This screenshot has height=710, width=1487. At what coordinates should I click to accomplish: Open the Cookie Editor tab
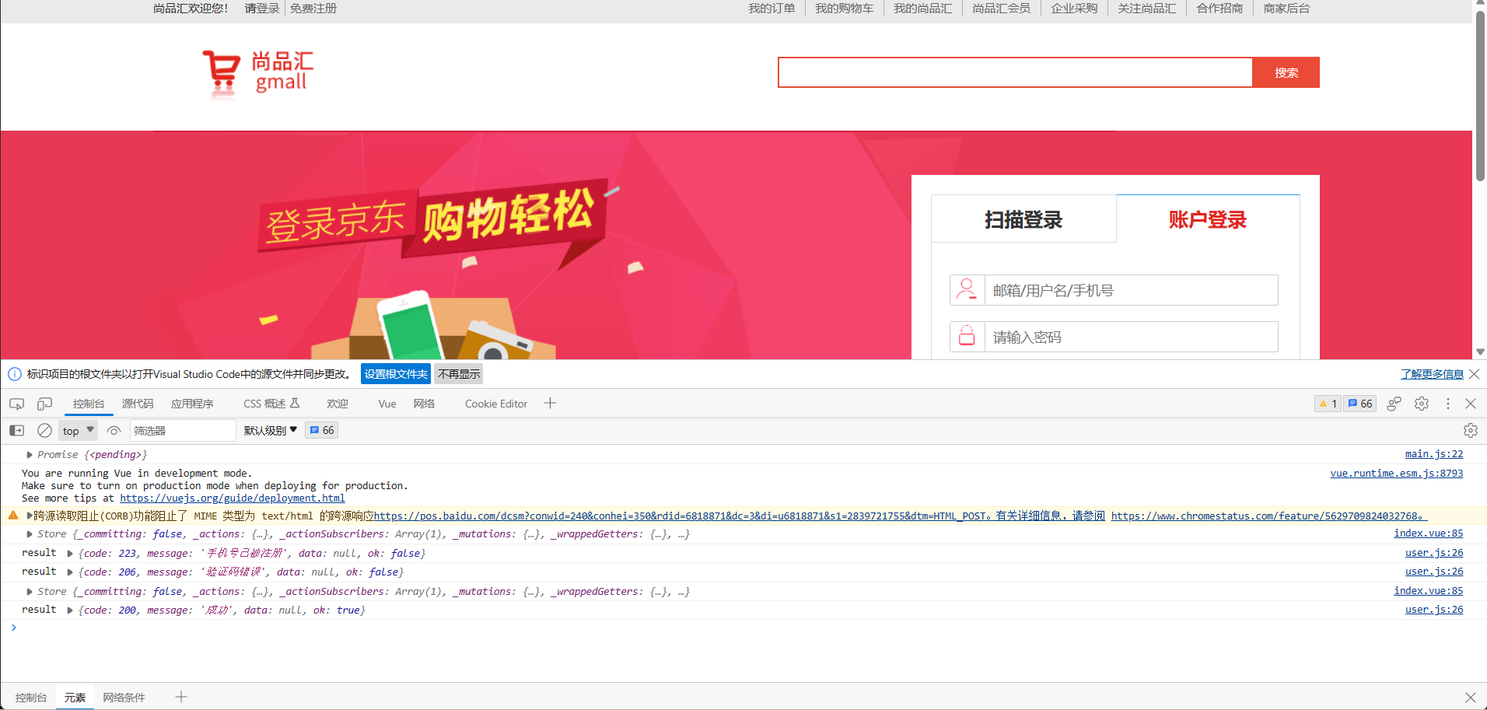coord(496,404)
